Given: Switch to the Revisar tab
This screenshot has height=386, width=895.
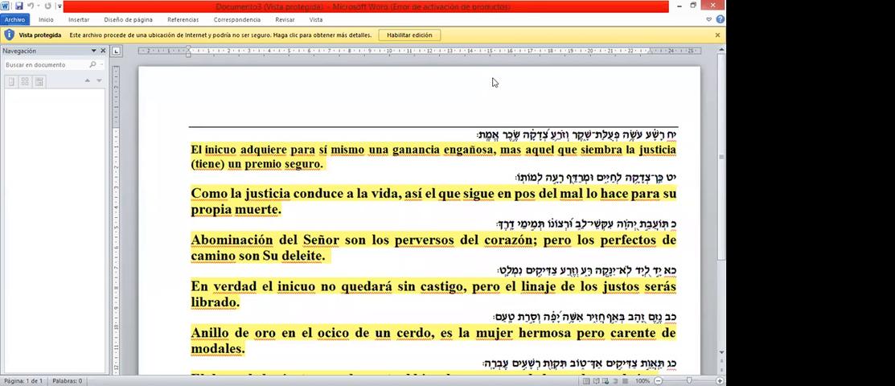Looking at the screenshot, I should click(x=285, y=19).
